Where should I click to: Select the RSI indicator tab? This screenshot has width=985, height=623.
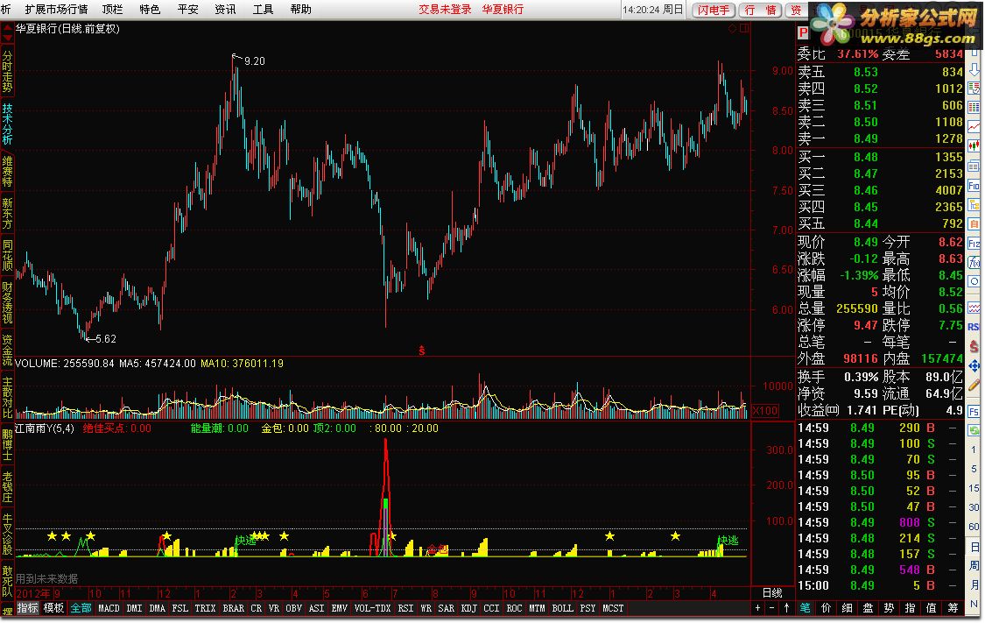tap(405, 608)
